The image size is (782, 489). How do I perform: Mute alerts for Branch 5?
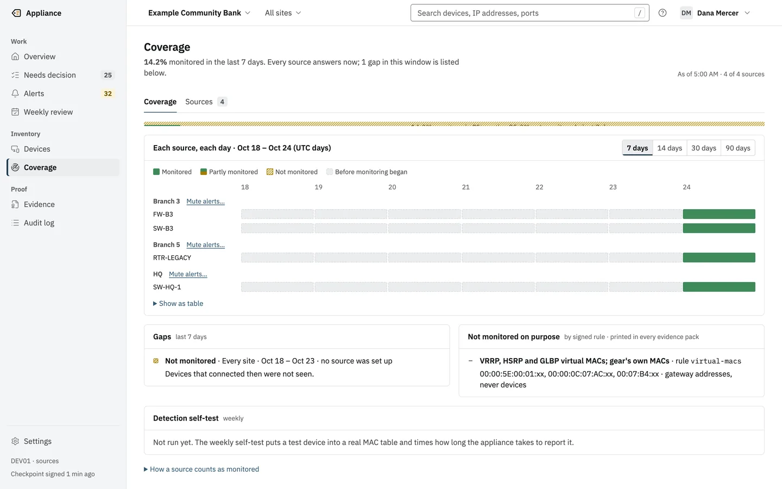click(x=205, y=245)
